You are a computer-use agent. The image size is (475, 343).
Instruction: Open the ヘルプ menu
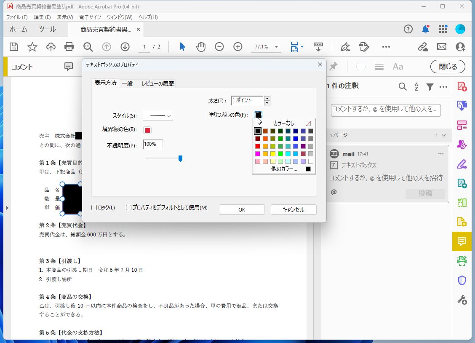click(148, 17)
